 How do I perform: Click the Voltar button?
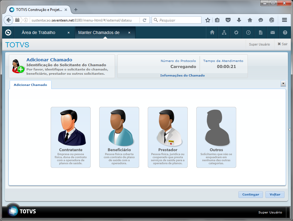[275, 195]
